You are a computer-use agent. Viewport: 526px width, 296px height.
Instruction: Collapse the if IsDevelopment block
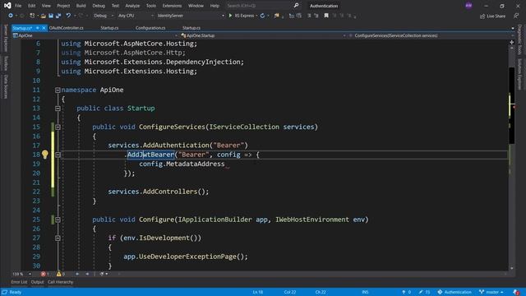58,238
